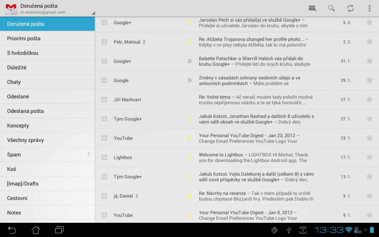
Task: Star the YouTube Digest Jan 23 email
Action: [x=369, y=138]
